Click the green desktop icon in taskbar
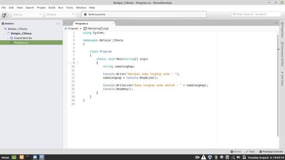Screen dimensions: 285x160 14,157
